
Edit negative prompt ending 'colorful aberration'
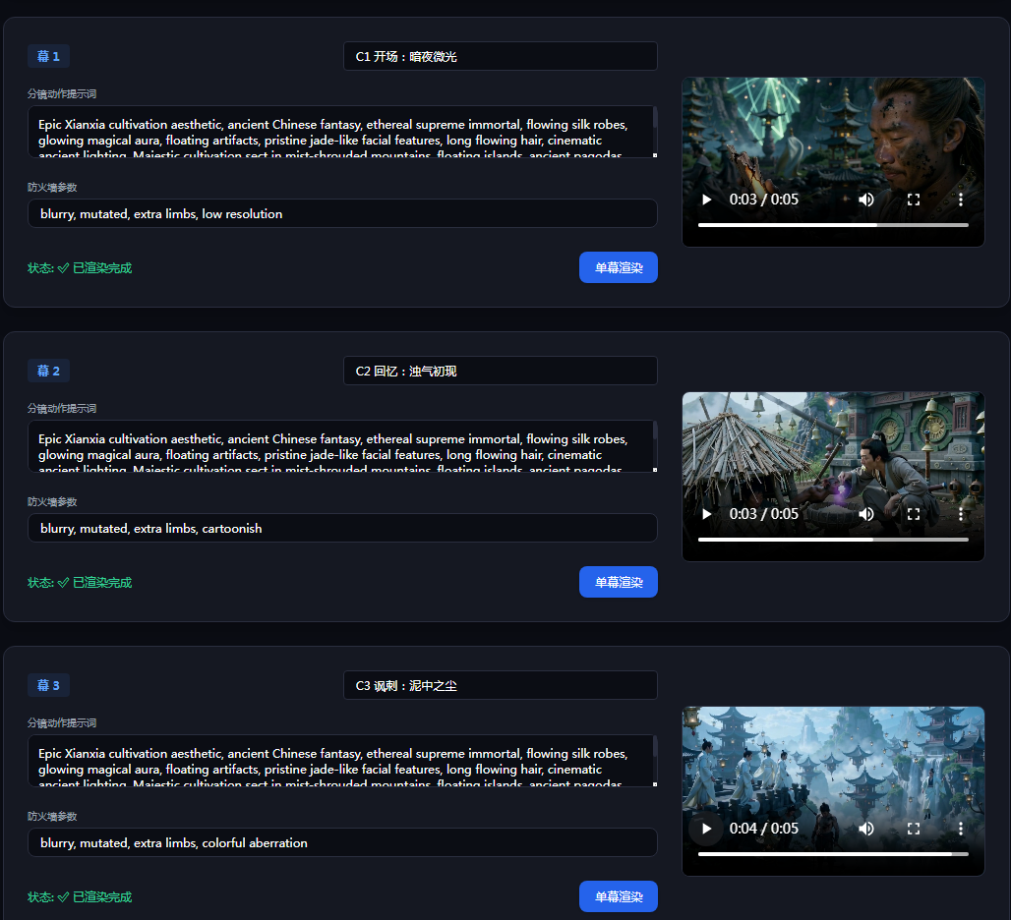click(x=342, y=842)
